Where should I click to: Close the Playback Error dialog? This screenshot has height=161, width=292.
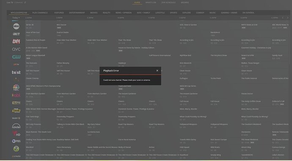157,71
